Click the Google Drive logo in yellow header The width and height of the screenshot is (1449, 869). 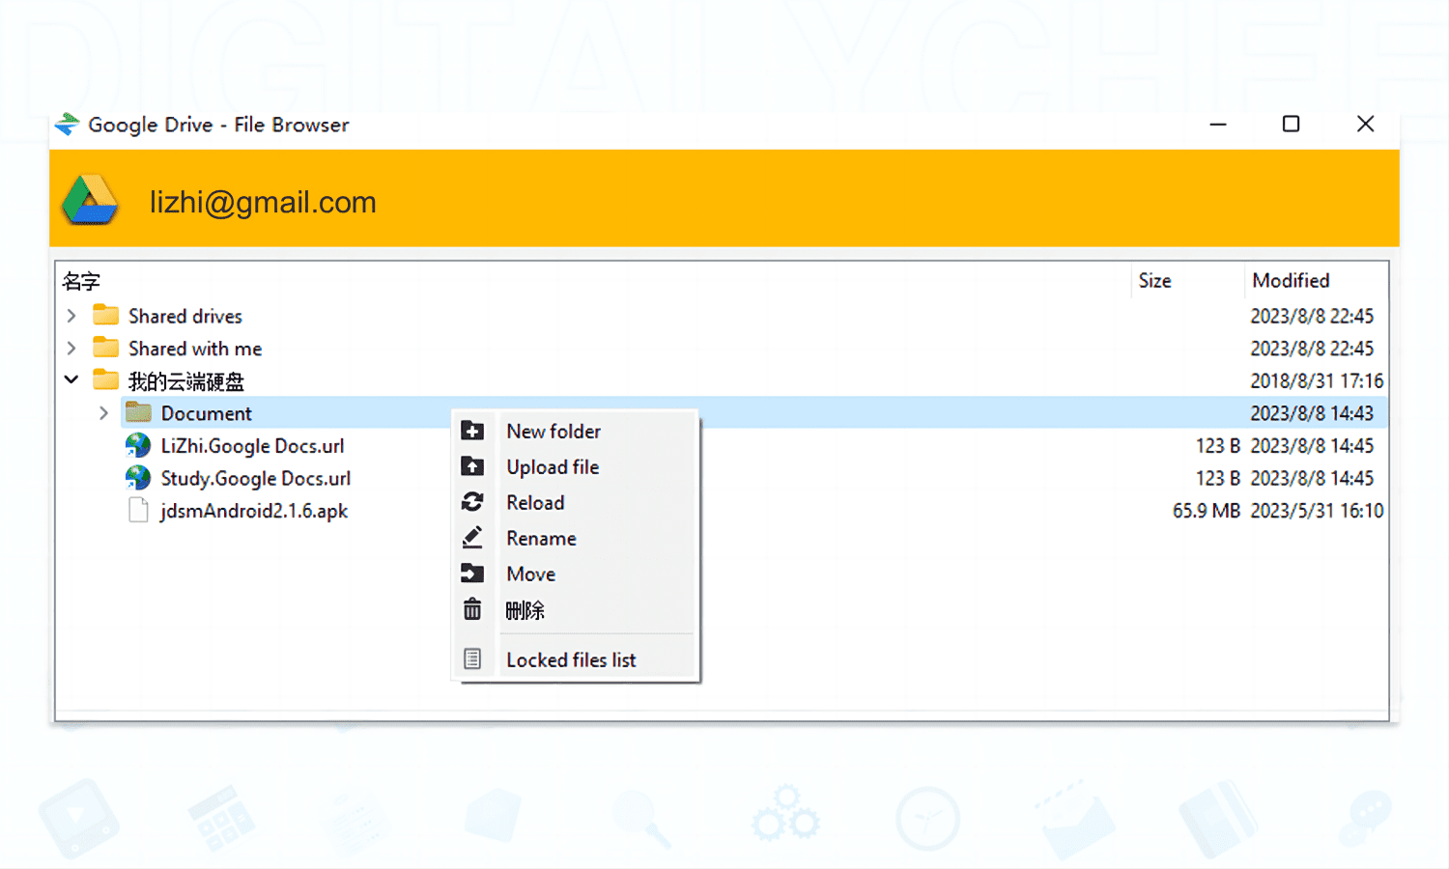[x=89, y=199]
